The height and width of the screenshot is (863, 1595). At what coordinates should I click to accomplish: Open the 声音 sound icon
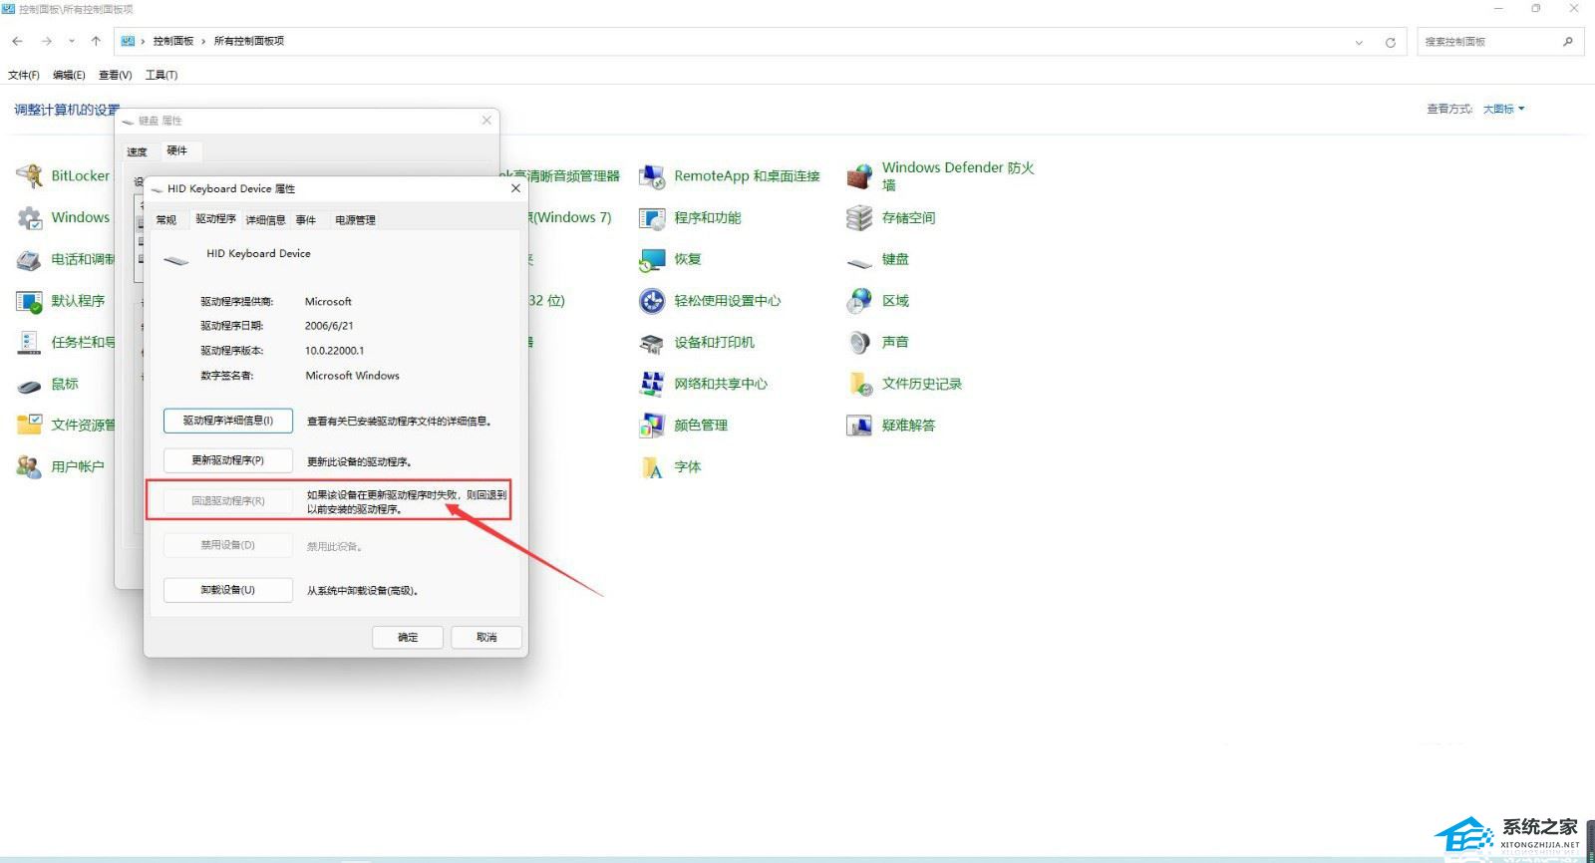click(859, 343)
